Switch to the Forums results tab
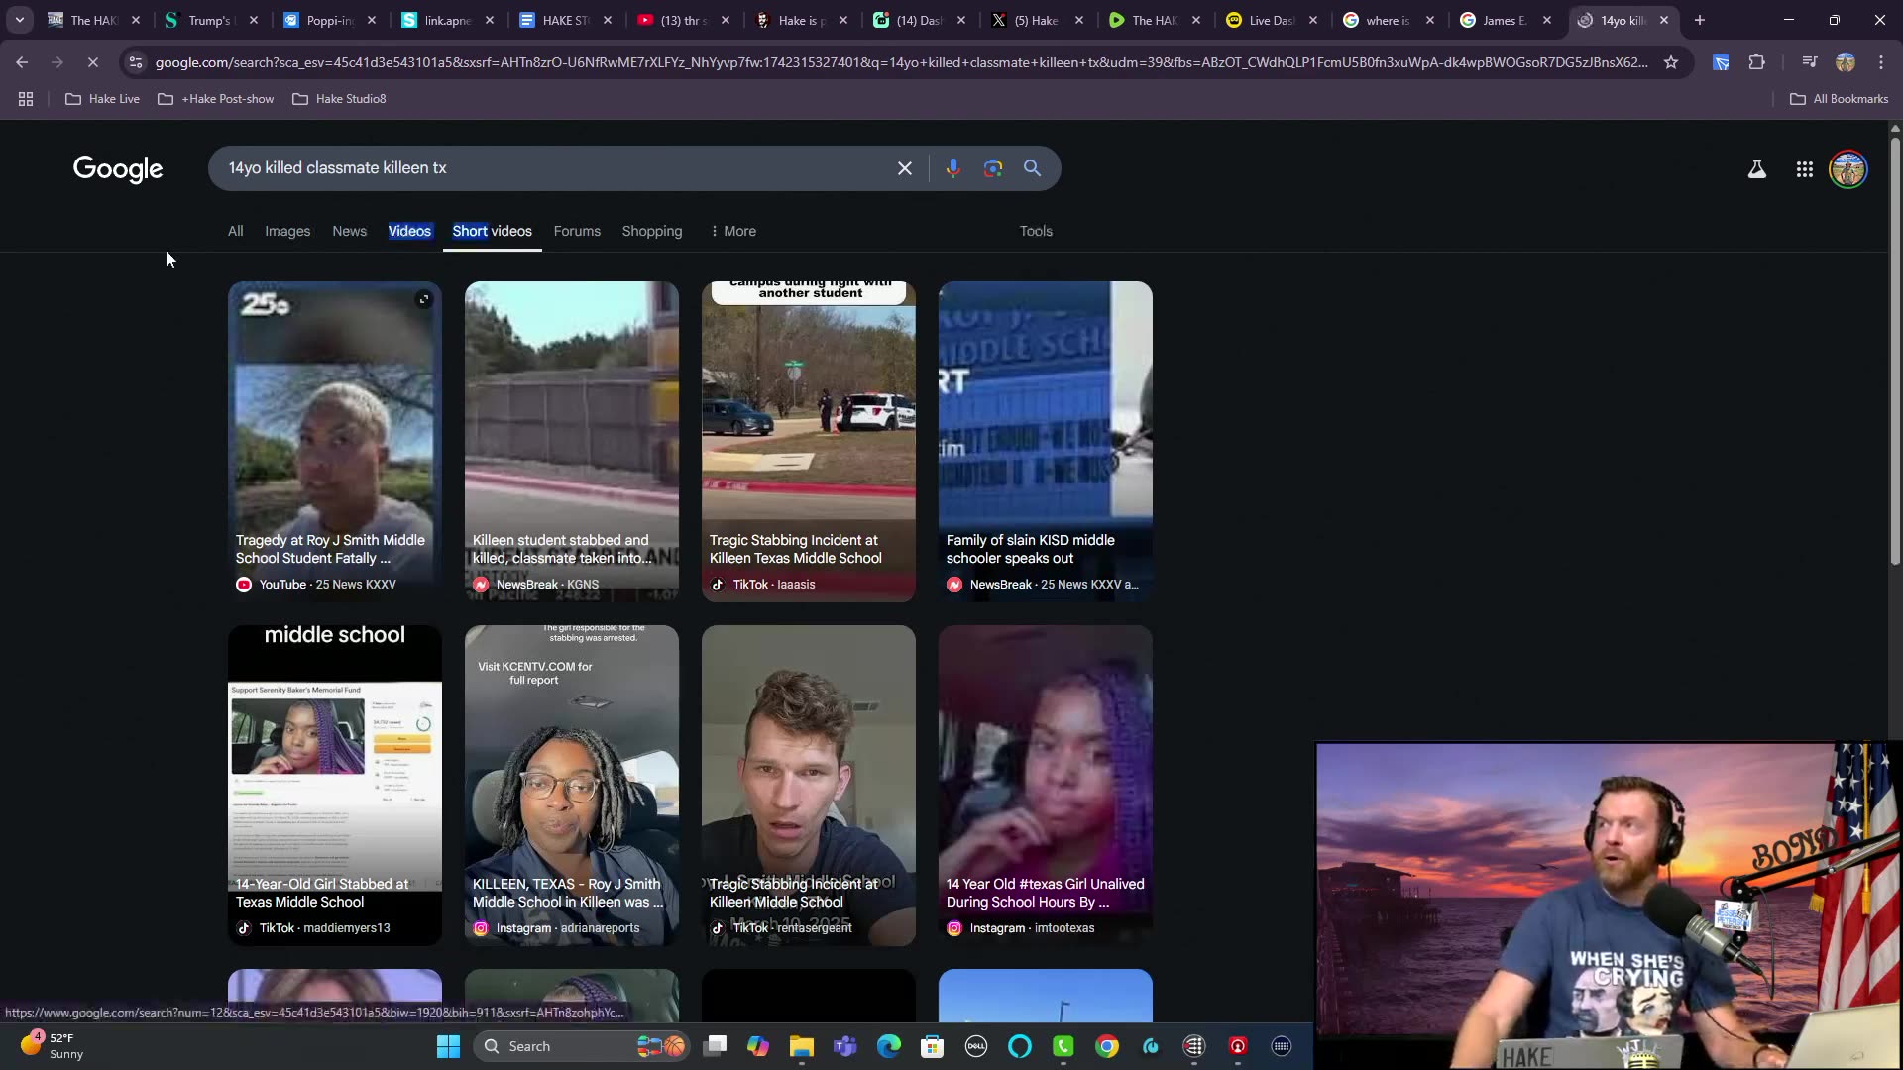The width and height of the screenshot is (1903, 1070). (577, 231)
